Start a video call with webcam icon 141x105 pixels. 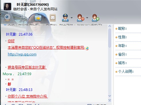[7, 18]
